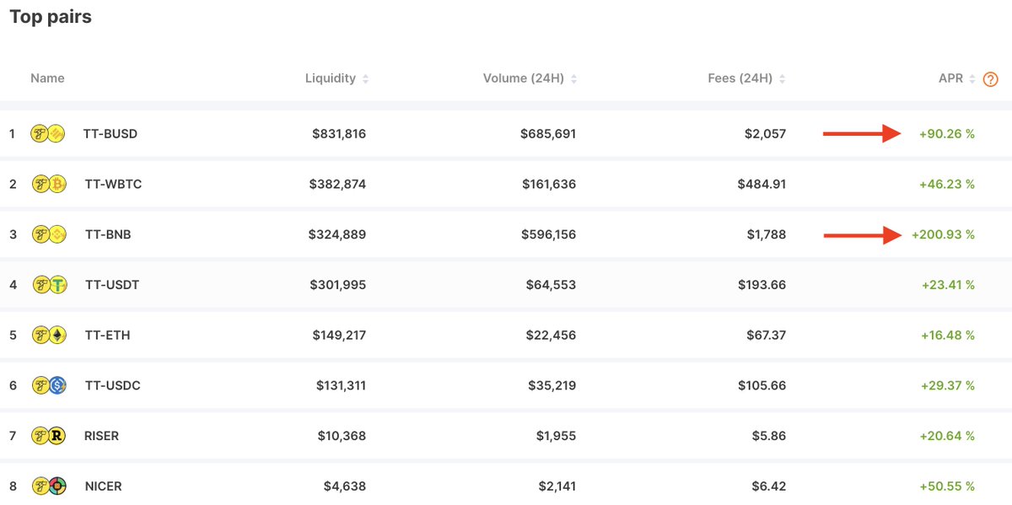1012x505 pixels.
Task: Select volume value $2,141
Action: point(557,486)
